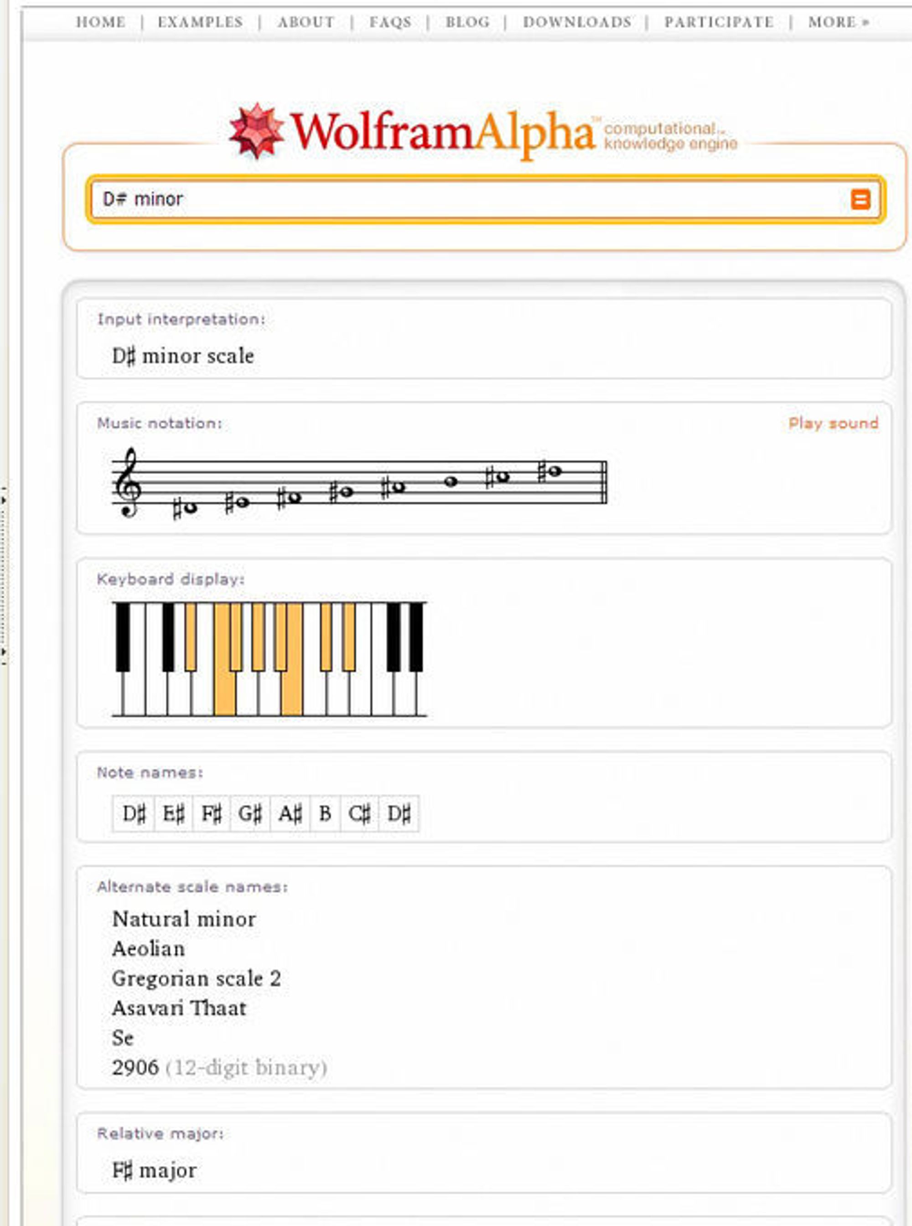912x1226 pixels.
Task: Open the PARTICIPATE page
Action: [719, 22]
